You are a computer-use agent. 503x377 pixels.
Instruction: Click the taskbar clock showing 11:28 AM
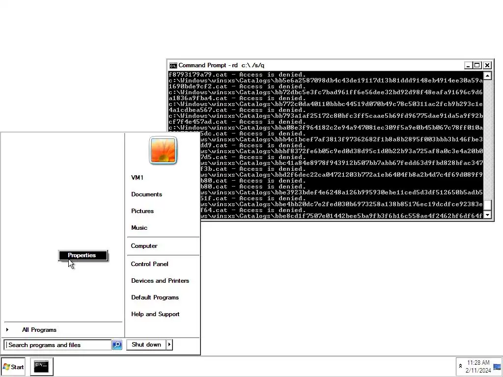click(x=478, y=366)
